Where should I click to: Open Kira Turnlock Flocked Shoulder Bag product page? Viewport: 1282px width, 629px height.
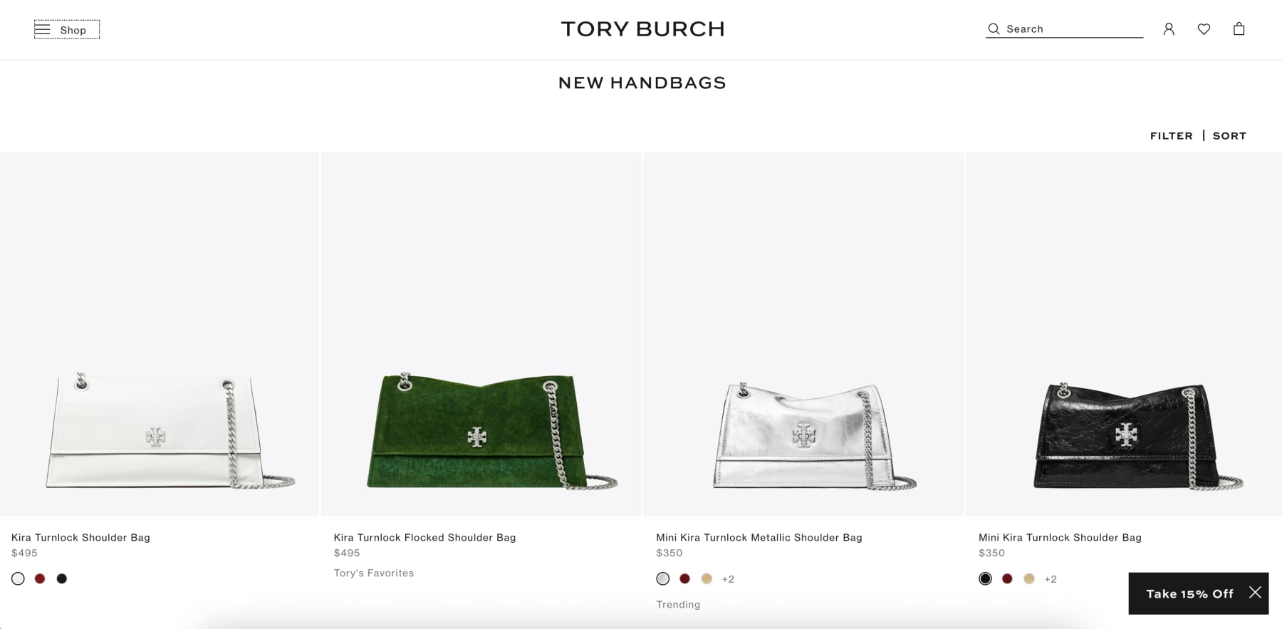(x=424, y=537)
